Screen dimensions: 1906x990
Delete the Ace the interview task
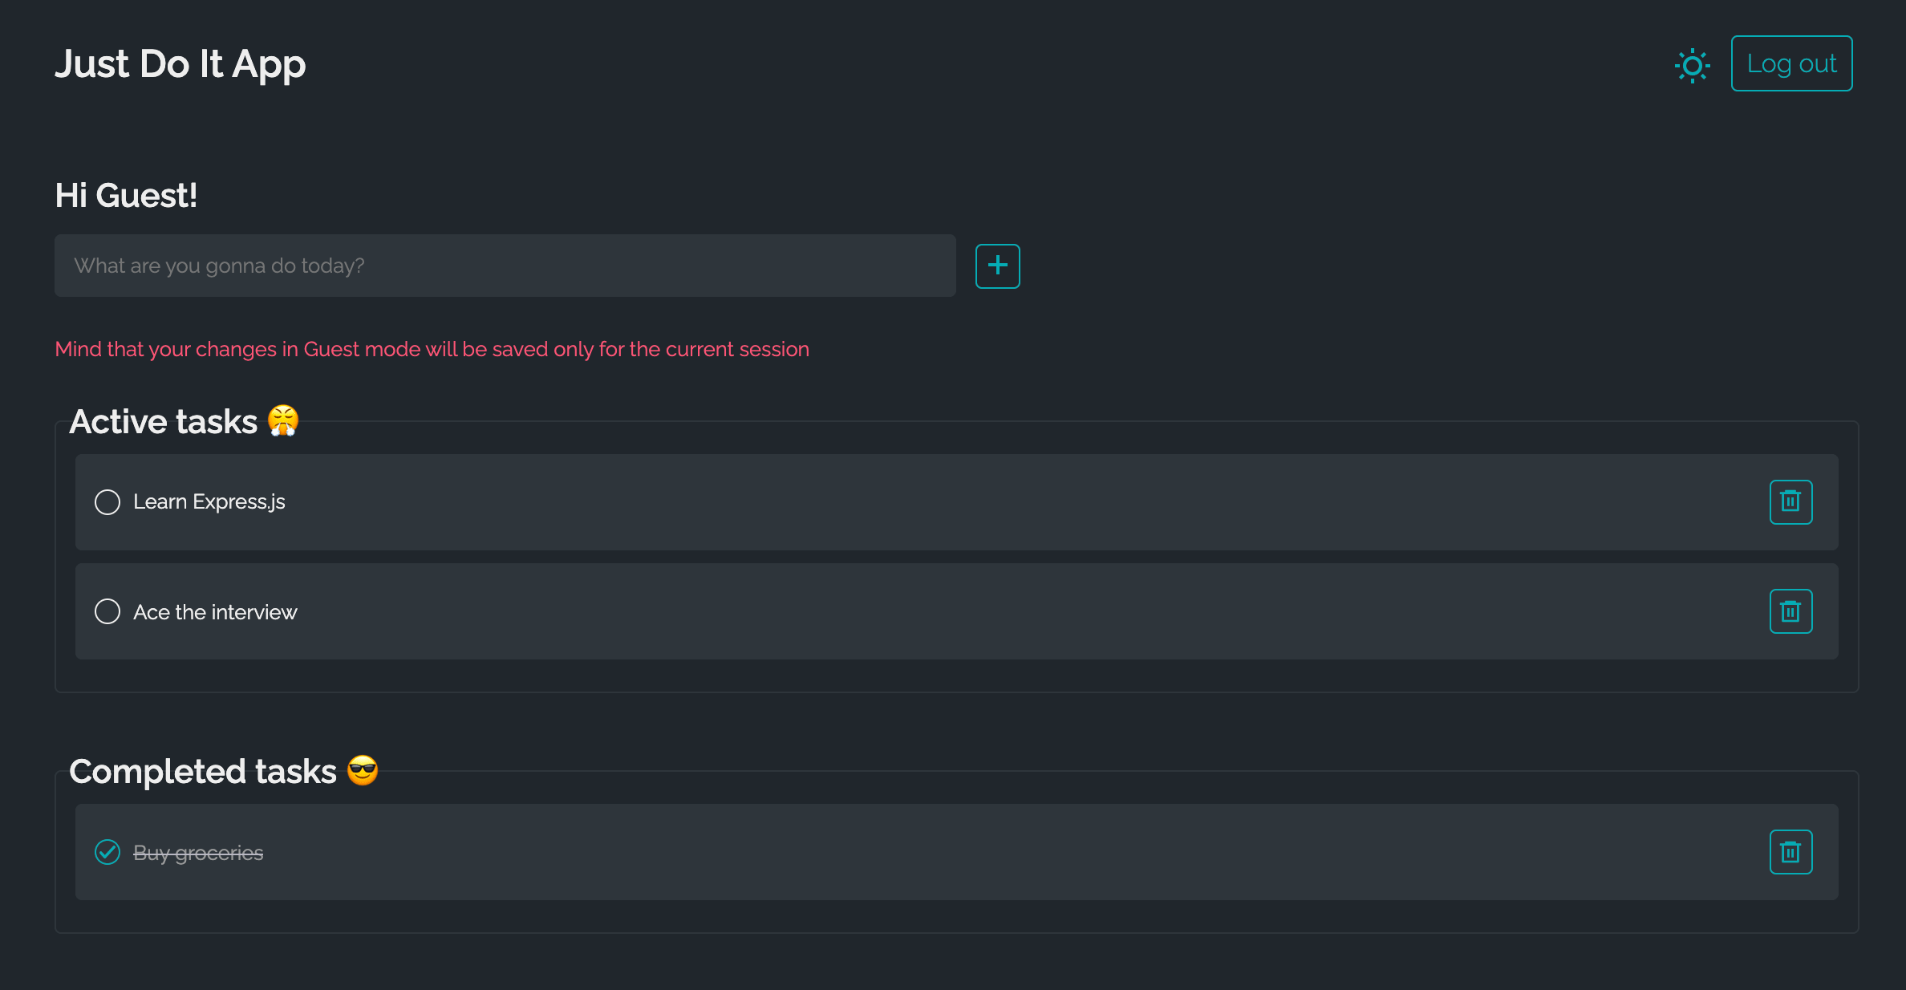click(1790, 611)
